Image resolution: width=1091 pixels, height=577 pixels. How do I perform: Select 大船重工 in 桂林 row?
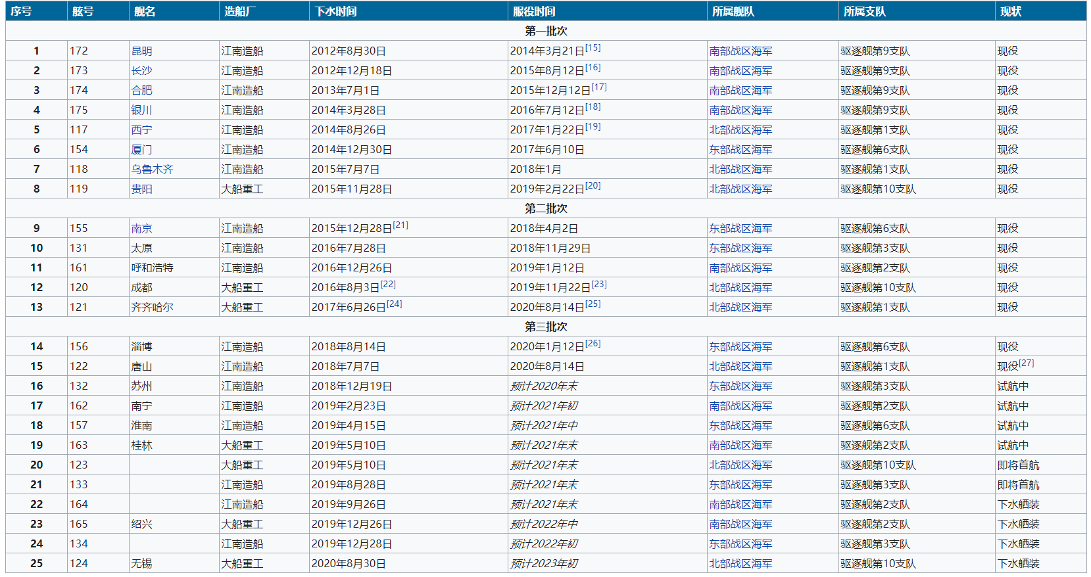point(242,446)
